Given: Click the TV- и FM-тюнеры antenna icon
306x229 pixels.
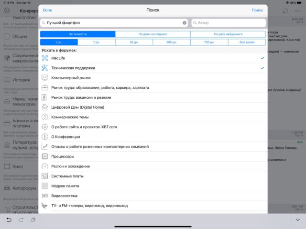Looking at the screenshot, I should click(x=44, y=206).
